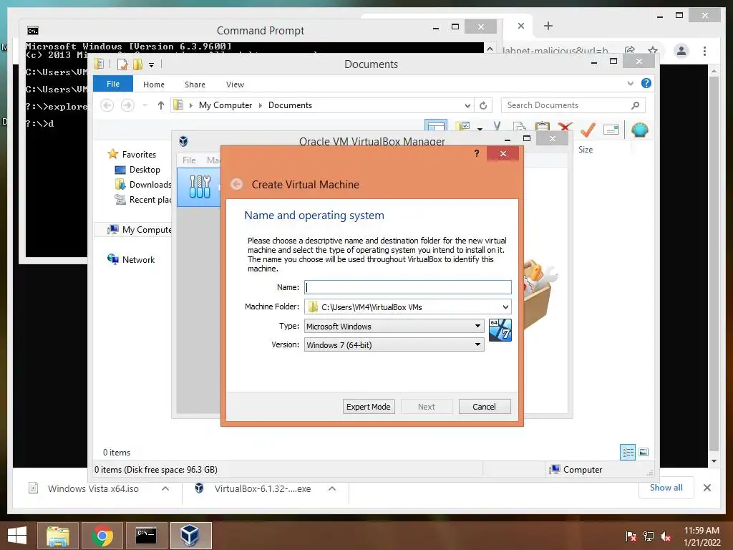Viewport: 733px width, 550px height.
Task: Select Desktop in the navigation pane
Action: click(x=145, y=169)
